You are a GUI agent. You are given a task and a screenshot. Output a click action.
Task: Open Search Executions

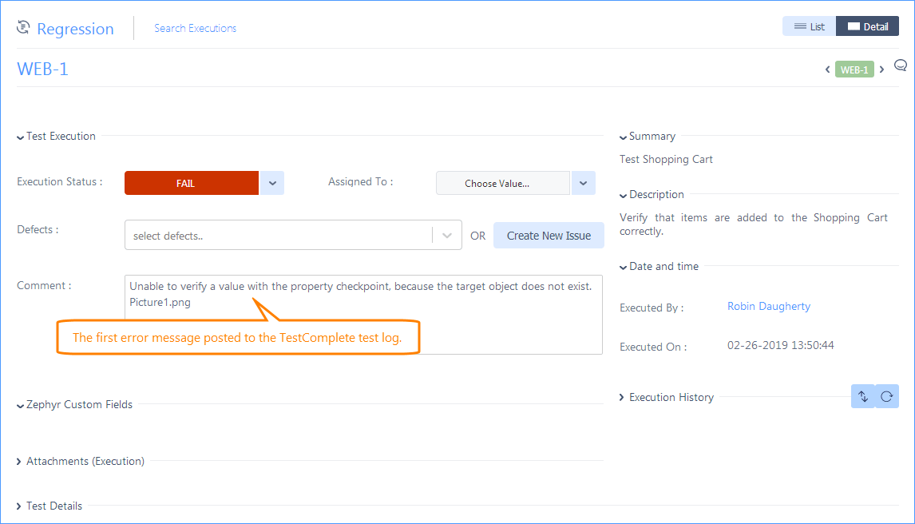(x=195, y=28)
